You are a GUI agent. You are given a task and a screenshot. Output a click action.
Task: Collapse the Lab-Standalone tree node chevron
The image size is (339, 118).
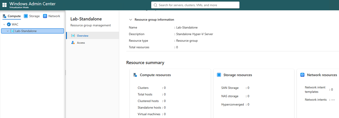click(x=8, y=31)
